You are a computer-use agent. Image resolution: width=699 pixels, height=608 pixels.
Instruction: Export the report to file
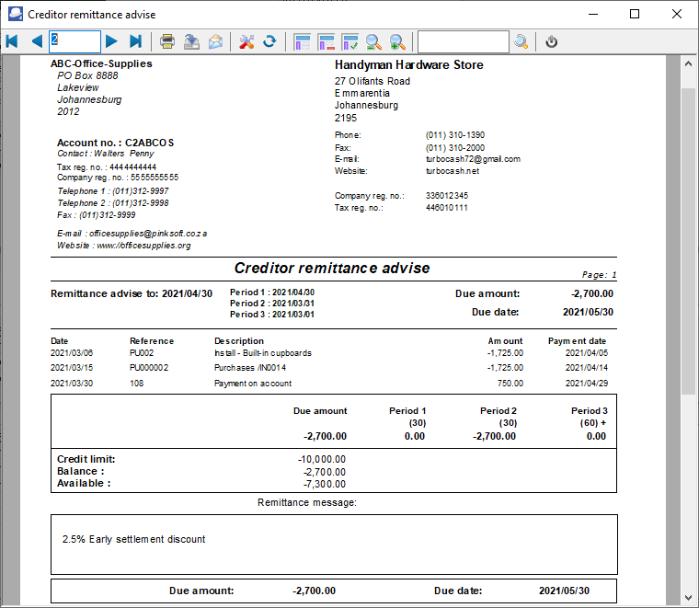pyautogui.click(x=191, y=41)
